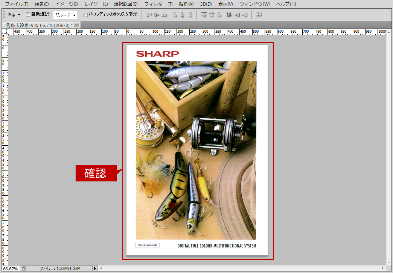Click Align top edges icon

point(149,15)
